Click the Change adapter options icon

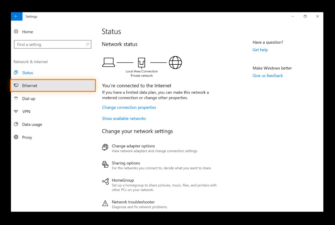pos(105,147)
